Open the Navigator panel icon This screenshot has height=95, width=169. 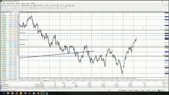[14, 5]
